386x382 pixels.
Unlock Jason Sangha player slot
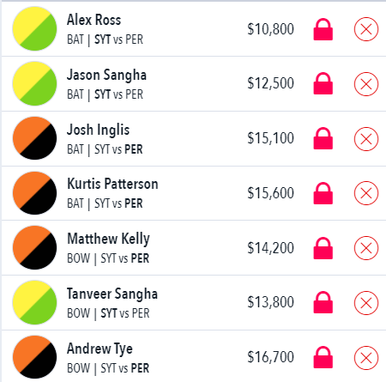point(323,83)
